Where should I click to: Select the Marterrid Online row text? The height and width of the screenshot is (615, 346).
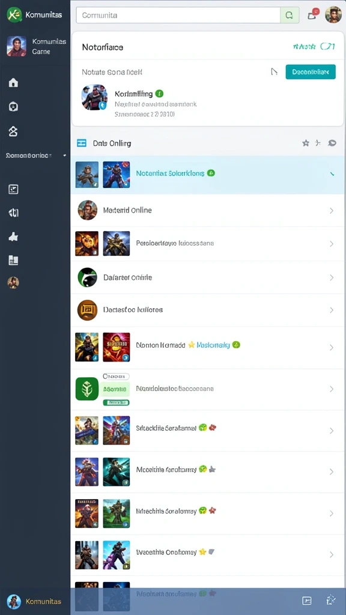127,210
